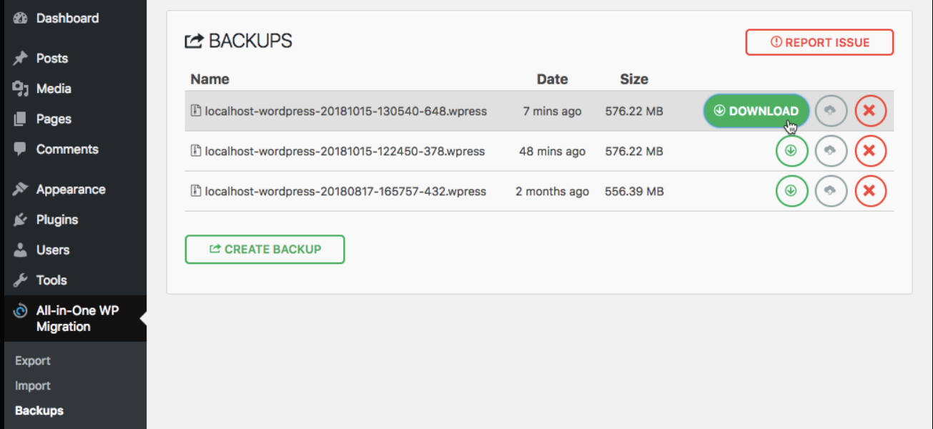
Task: Click the Media icon in sidebar
Action: pos(20,89)
